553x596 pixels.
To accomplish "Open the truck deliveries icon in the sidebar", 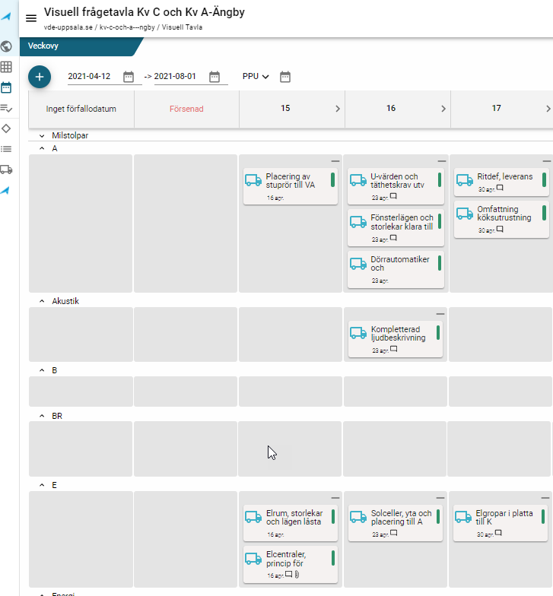I will pos(6,170).
